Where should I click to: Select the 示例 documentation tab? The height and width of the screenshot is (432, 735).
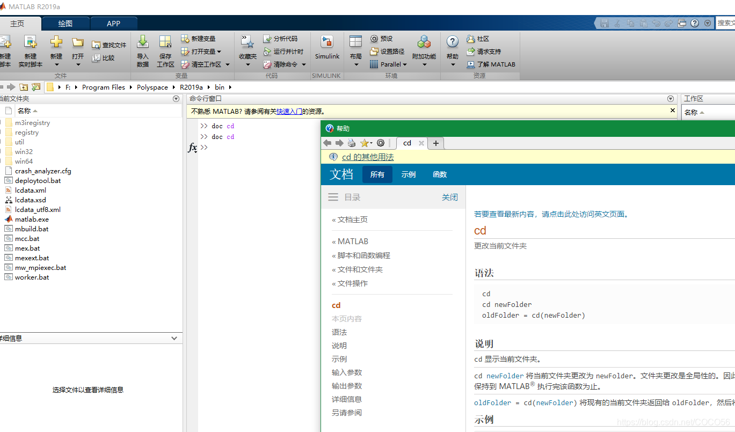409,174
